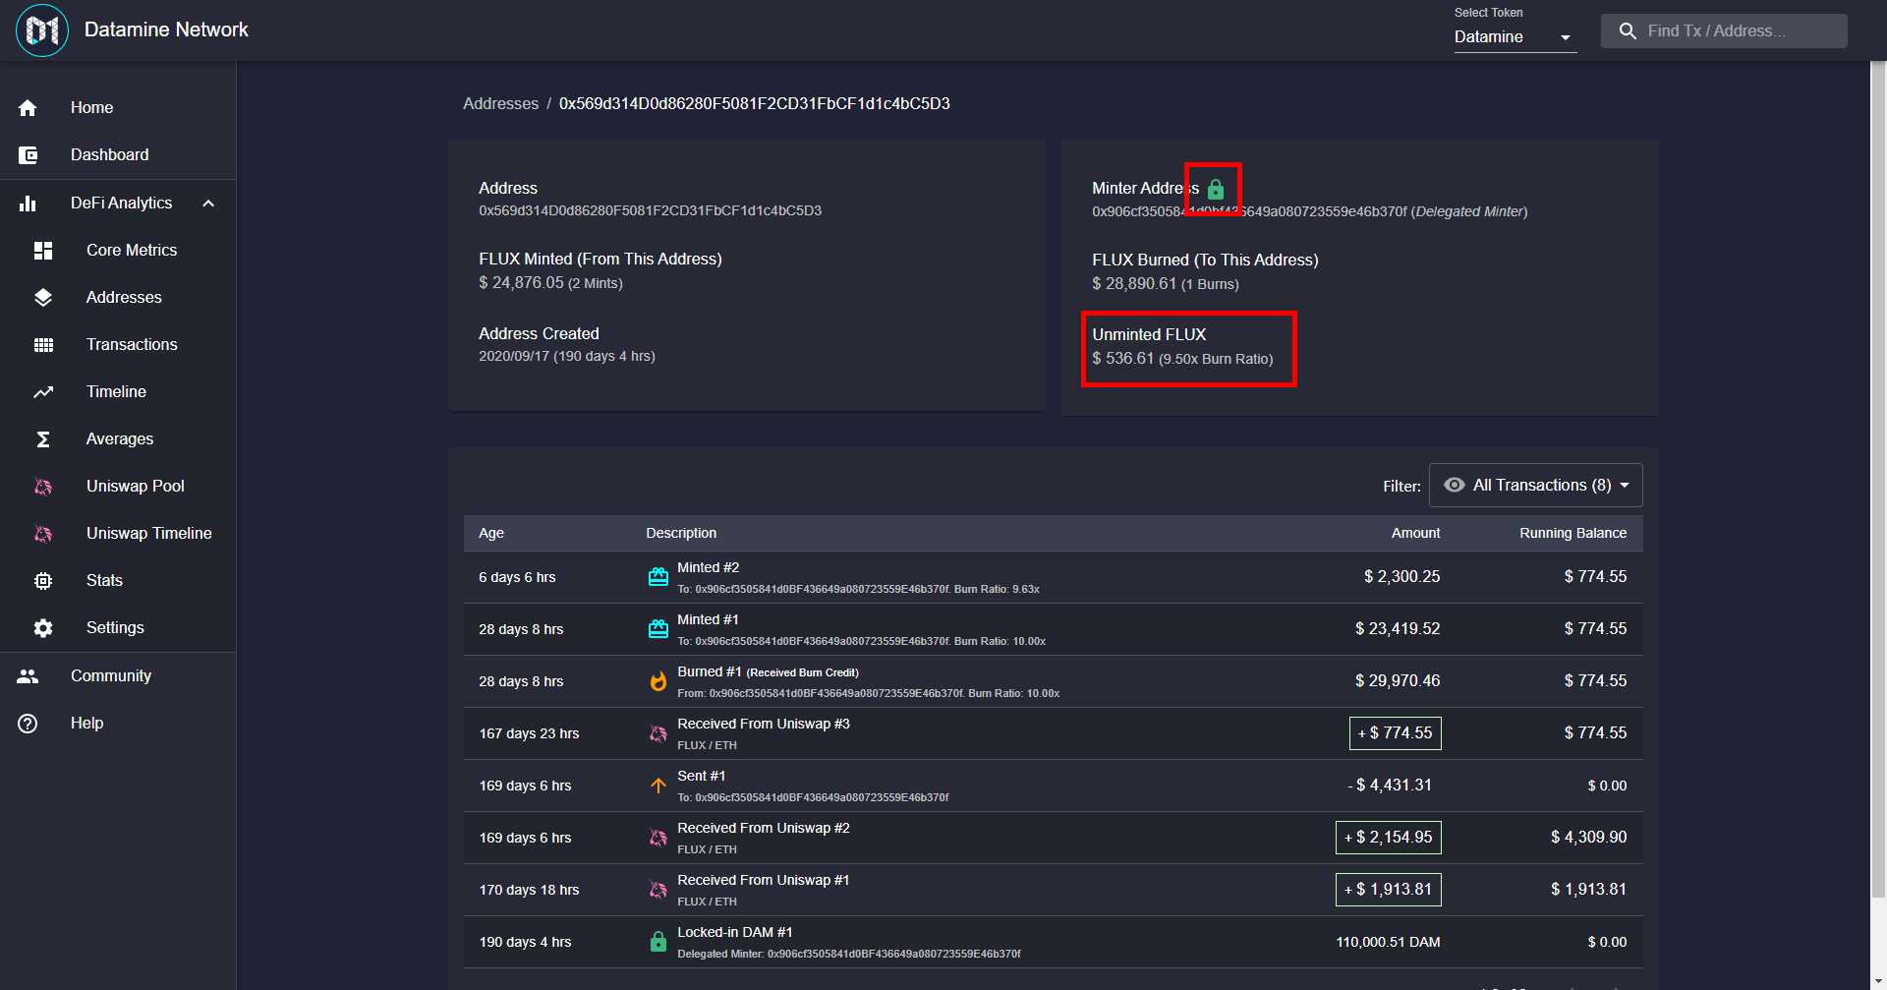This screenshot has height=990, width=1887.
Task: Click the lock icon on Locked-in DAM #1 row
Action: (x=658, y=942)
